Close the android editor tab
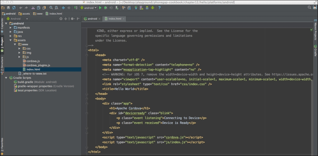The height and width of the screenshot is (156, 318). tap(99, 19)
